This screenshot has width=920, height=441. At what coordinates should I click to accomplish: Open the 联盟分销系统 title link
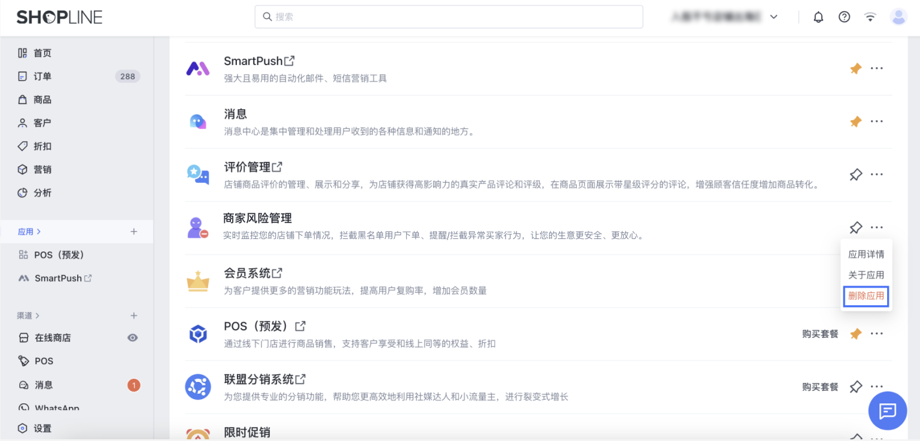pyautogui.click(x=265, y=379)
